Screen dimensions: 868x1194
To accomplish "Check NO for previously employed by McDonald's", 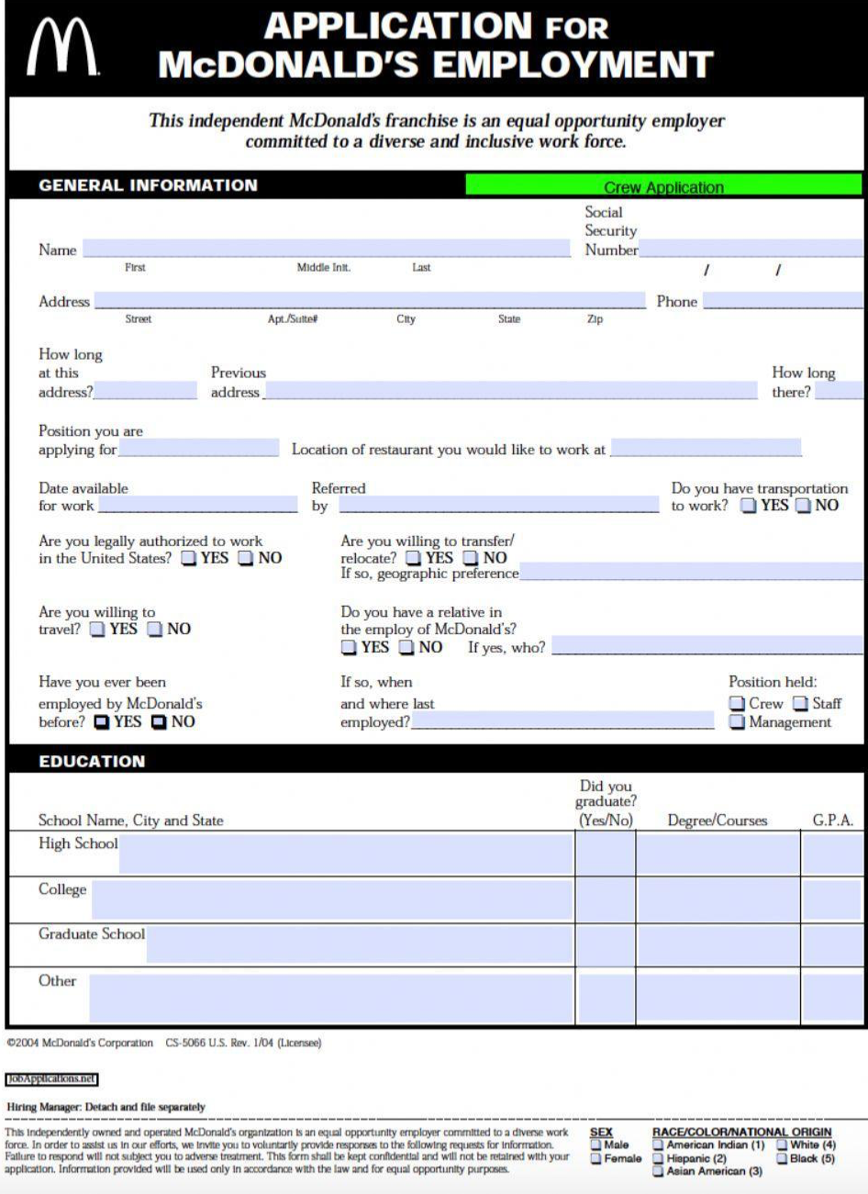I will point(159,722).
